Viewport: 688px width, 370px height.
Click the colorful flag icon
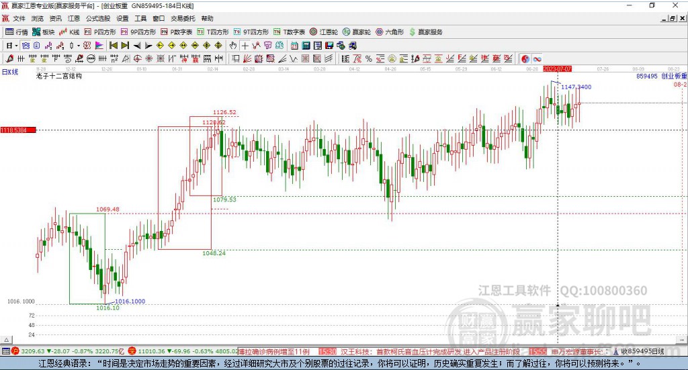point(99,46)
